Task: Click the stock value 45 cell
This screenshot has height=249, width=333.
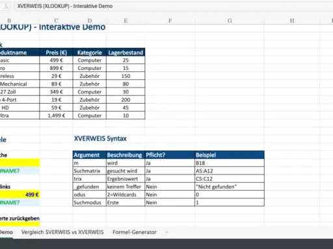Action: pyautogui.click(x=126, y=108)
